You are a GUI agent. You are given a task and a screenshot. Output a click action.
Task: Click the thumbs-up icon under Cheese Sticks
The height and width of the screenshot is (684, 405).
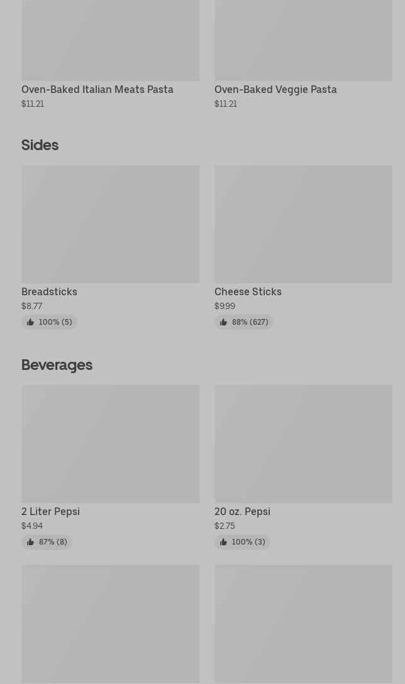tap(223, 322)
